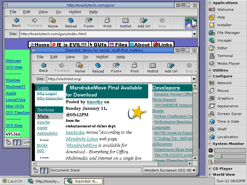Click the Slashdot horizontal scrollbar right arrow
Viewport: 247px width, 185px height.
coord(190,164)
